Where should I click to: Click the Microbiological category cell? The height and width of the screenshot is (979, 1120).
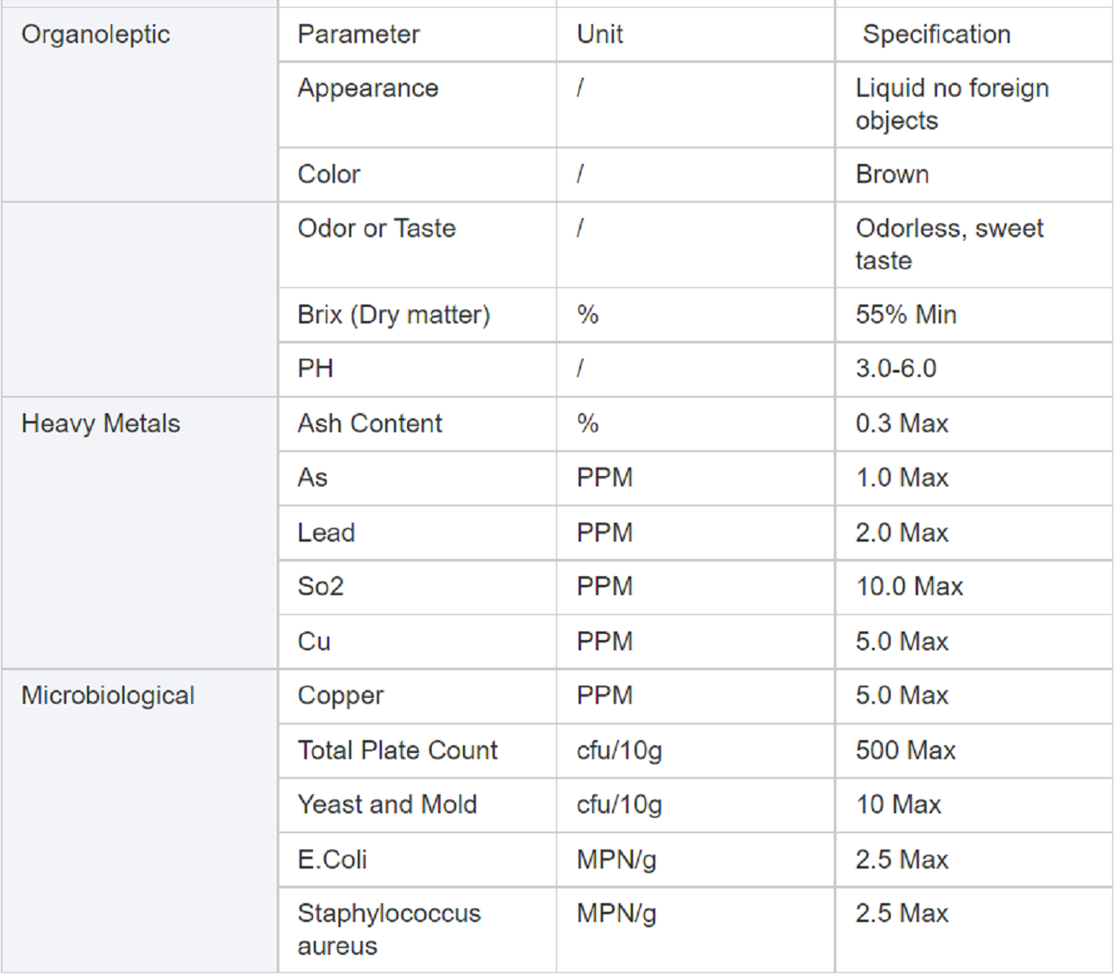140,820
